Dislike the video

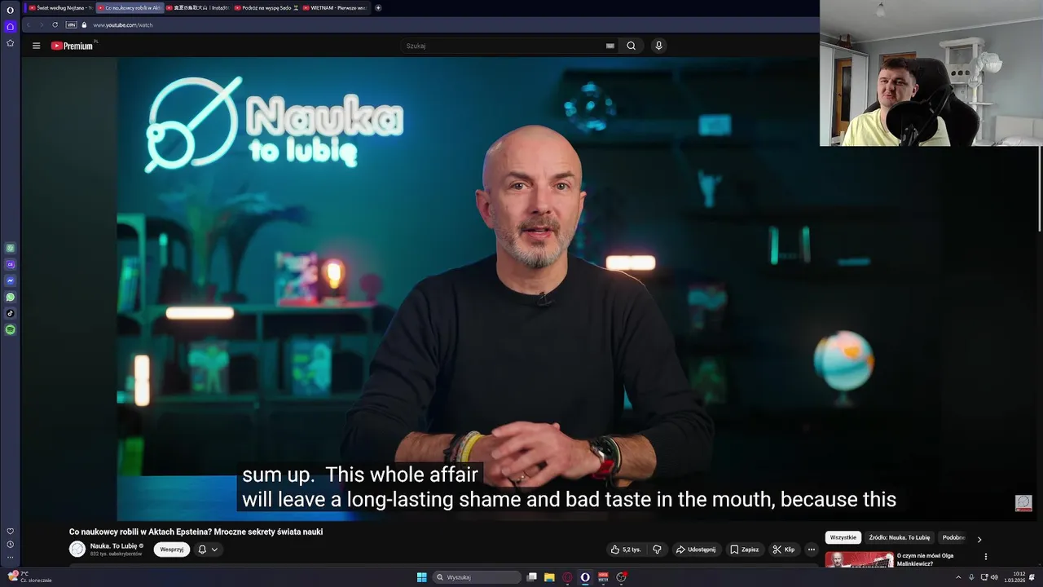pos(657,549)
